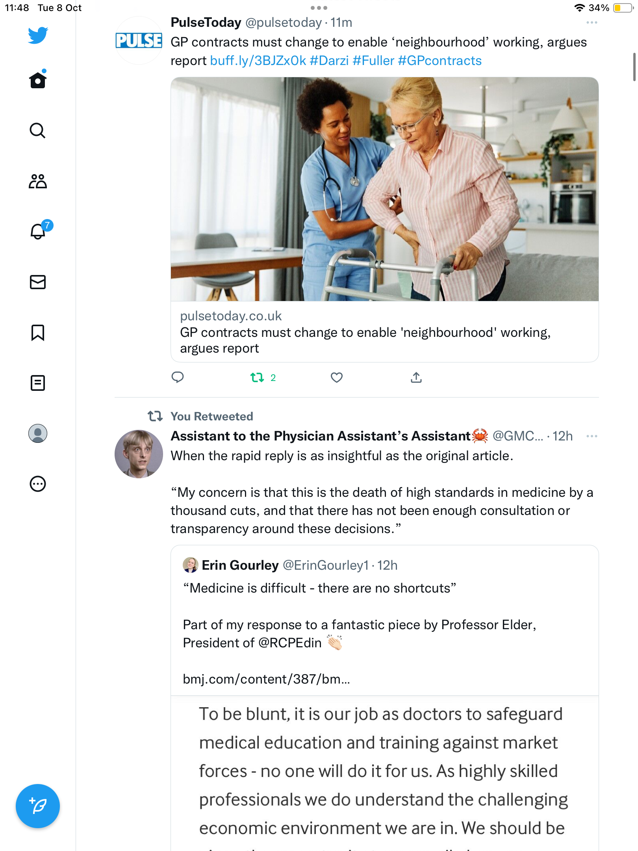Open the Bookmarks icon
638x851 pixels.
38,333
